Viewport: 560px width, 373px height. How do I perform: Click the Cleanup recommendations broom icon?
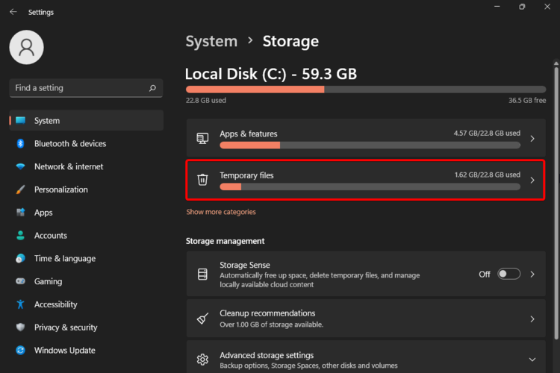202,319
